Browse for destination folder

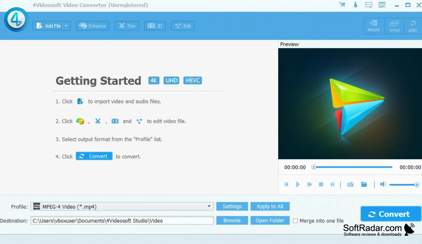(232, 220)
